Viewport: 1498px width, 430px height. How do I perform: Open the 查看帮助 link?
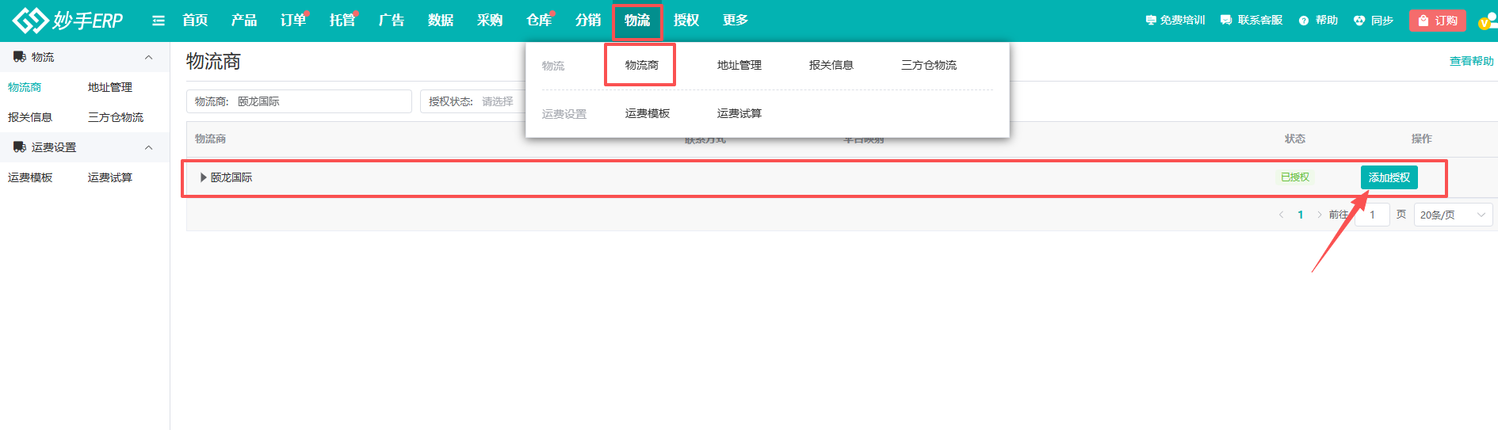1471,61
